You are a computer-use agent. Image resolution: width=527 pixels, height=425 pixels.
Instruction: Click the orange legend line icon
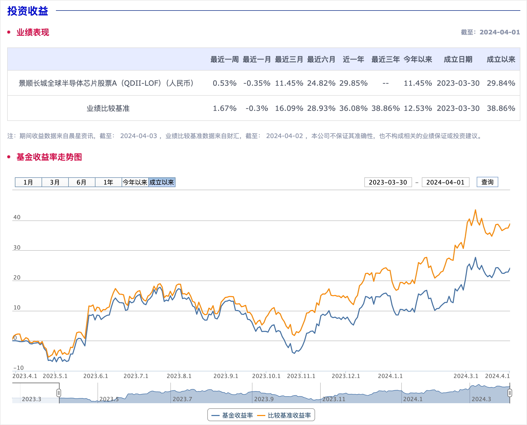[x=261, y=416]
